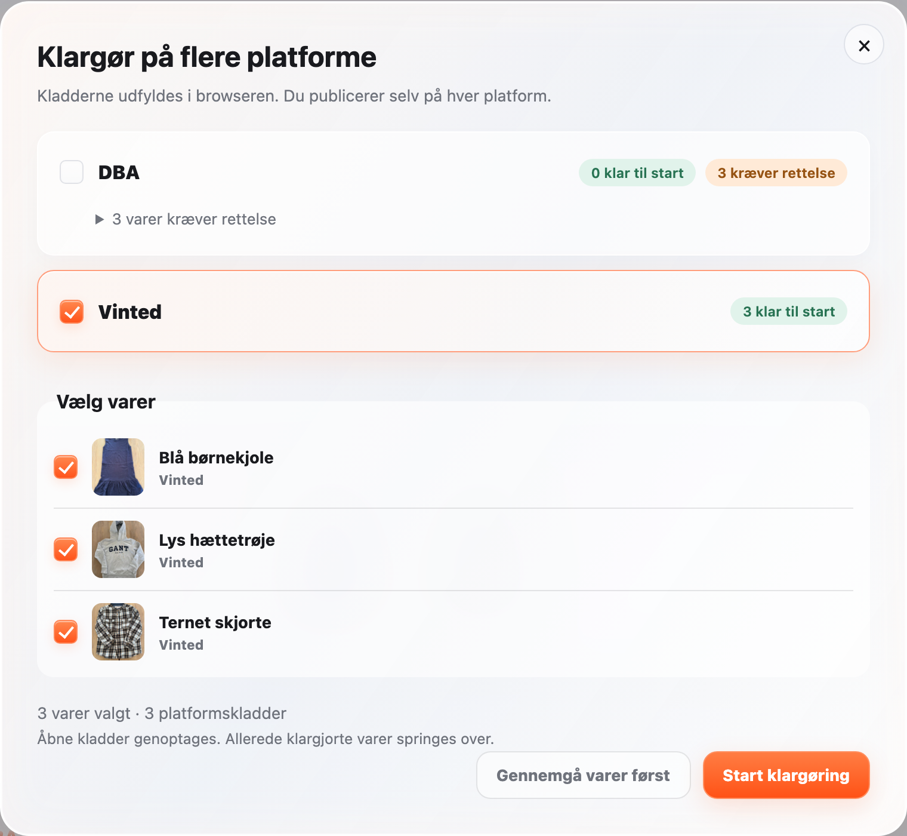Click Vinted label under Ternet skjorte
This screenshot has height=836, width=907.
point(181,645)
